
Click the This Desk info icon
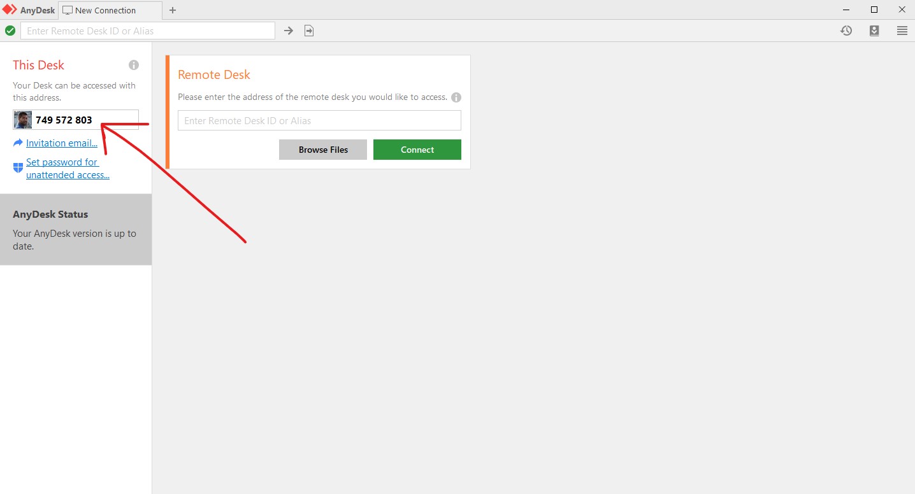click(134, 65)
